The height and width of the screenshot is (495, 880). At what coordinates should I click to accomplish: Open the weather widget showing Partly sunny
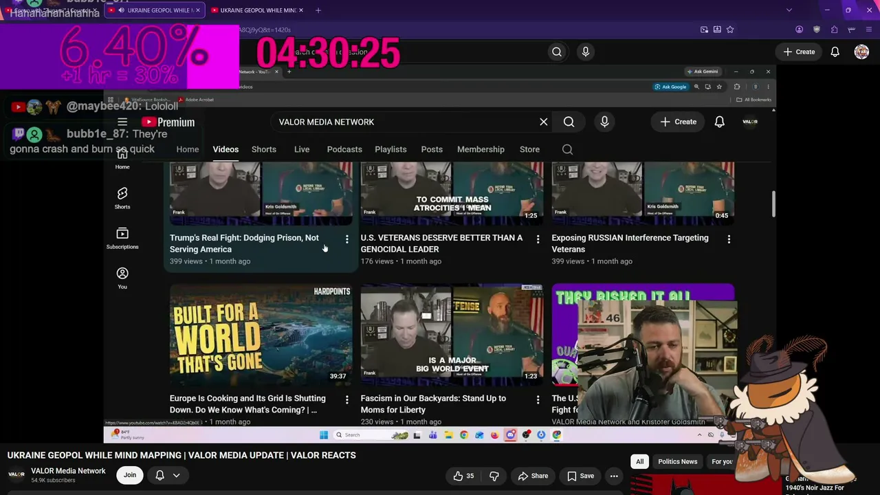(129, 434)
